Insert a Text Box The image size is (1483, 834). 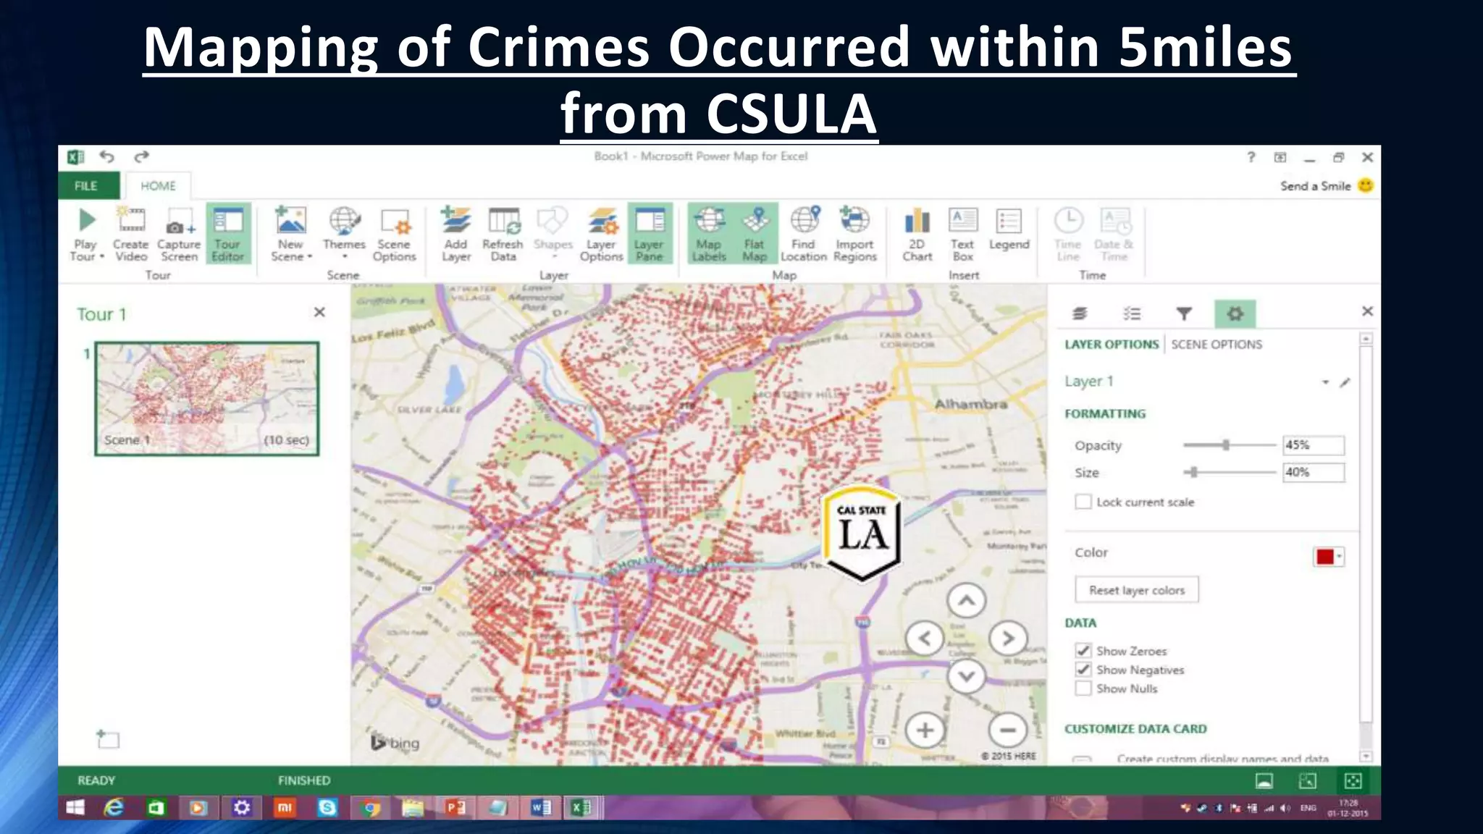click(x=962, y=234)
